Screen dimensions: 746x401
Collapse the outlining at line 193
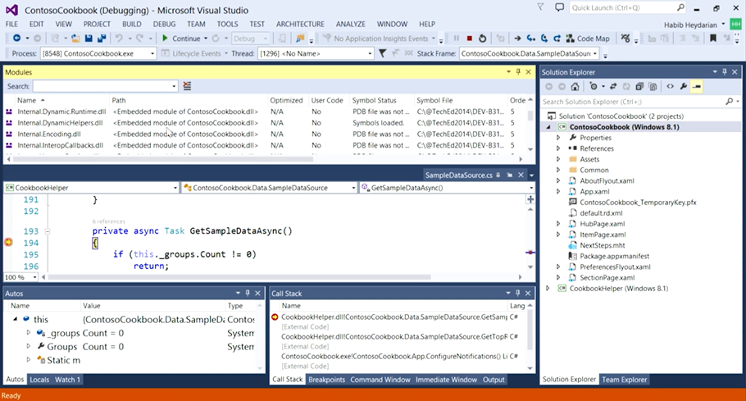[x=48, y=231]
